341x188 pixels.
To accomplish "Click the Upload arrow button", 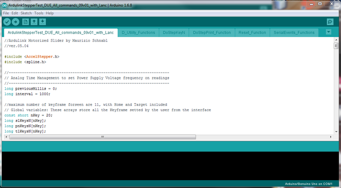I will click(16, 22).
